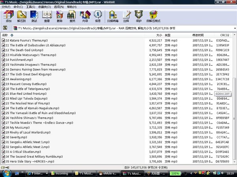Open the Commands (命令) menu

point(18,7)
